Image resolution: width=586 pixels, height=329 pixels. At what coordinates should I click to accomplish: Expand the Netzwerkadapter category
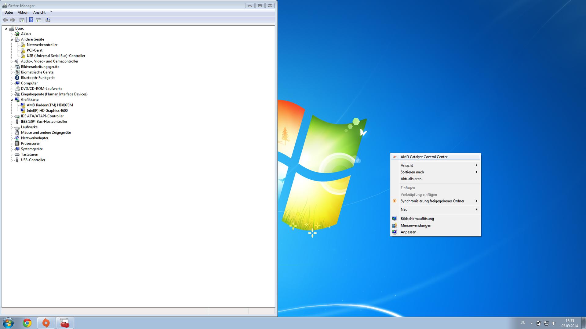pos(12,138)
